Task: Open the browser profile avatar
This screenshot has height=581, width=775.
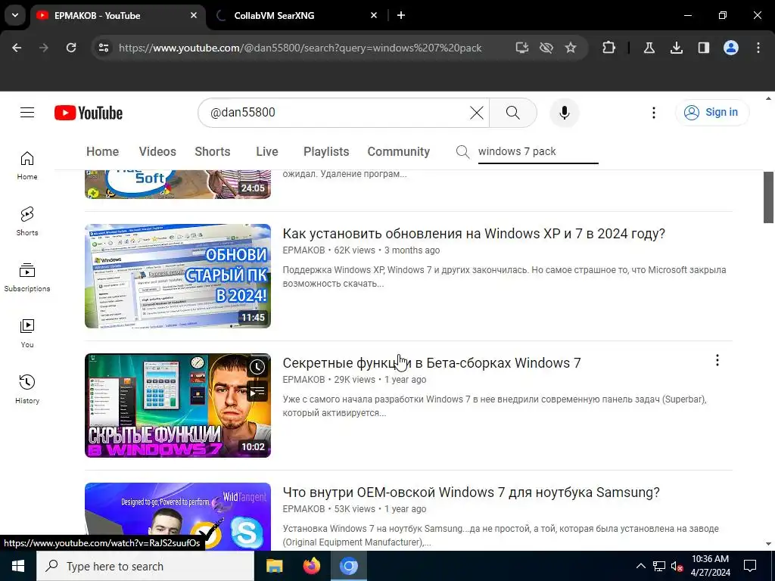Action: tap(731, 48)
